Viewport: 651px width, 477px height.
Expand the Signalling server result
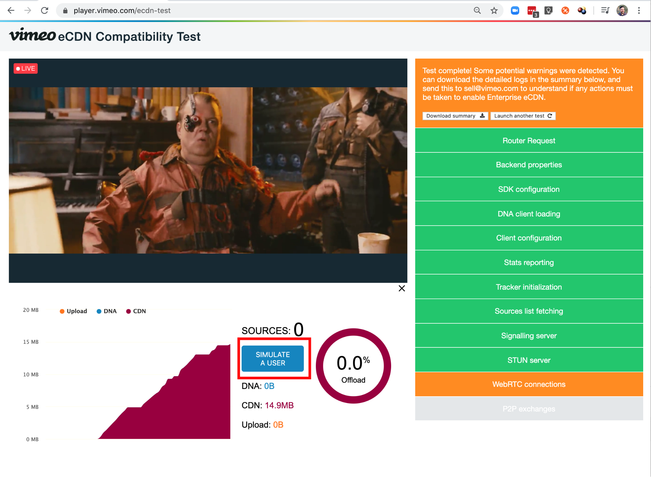click(x=529, y=336)
